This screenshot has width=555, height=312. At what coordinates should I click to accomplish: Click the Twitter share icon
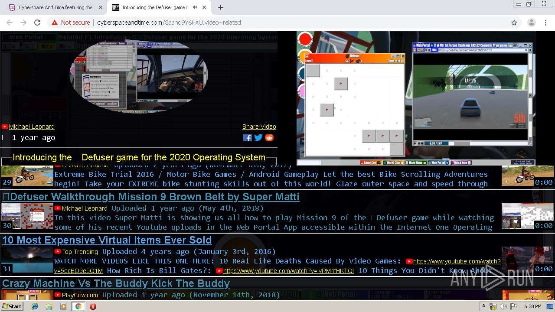pos(258,138)
